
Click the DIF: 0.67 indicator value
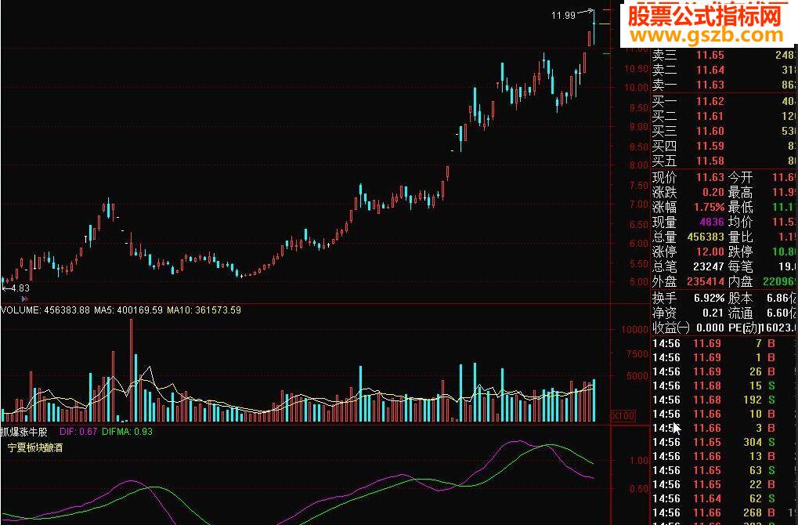[x=78, y=432]
